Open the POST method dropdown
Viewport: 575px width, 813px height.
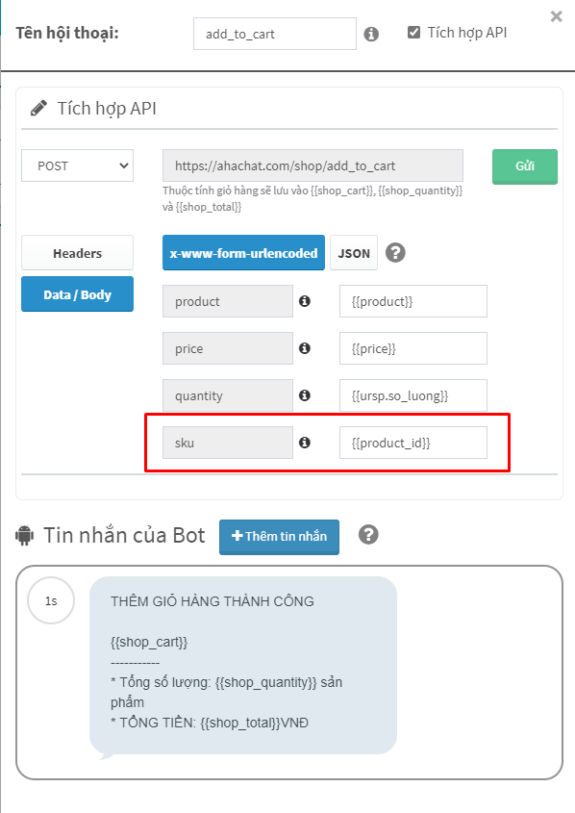(77, 165)
